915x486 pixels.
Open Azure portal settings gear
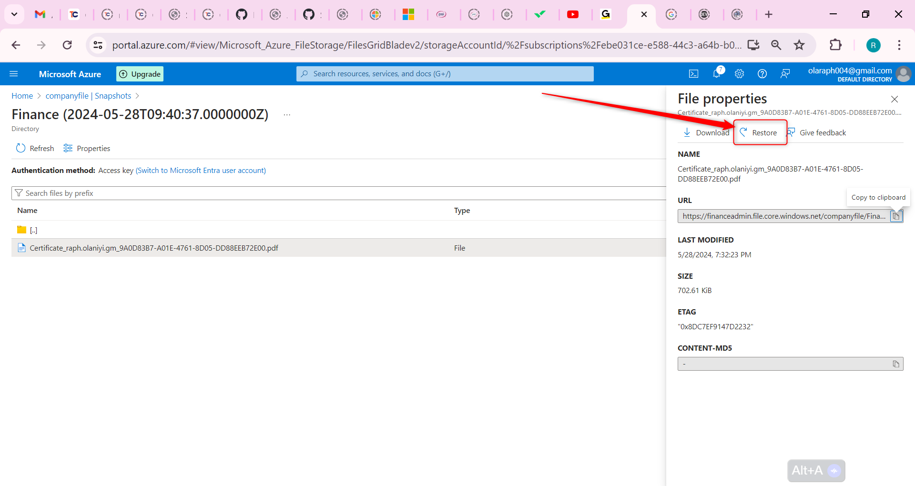(x=740, y=74)
